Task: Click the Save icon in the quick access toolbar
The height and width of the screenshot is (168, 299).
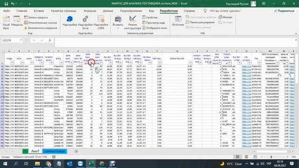Action: (x=6, y=4)
